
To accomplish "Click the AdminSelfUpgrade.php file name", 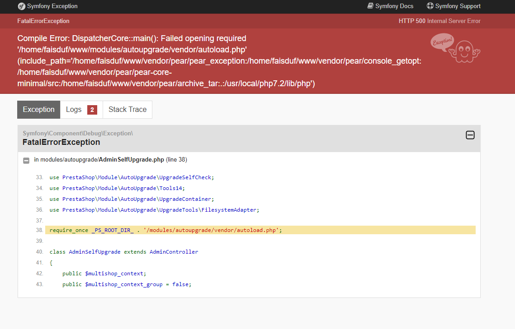I will pos(132,160).
